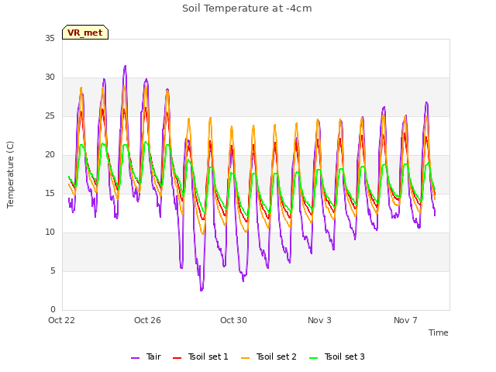Image resolution: width=496 pixels, height=372 pixels.
Task: Click the 0 y-axis tick label
Action: pos(53,310)
